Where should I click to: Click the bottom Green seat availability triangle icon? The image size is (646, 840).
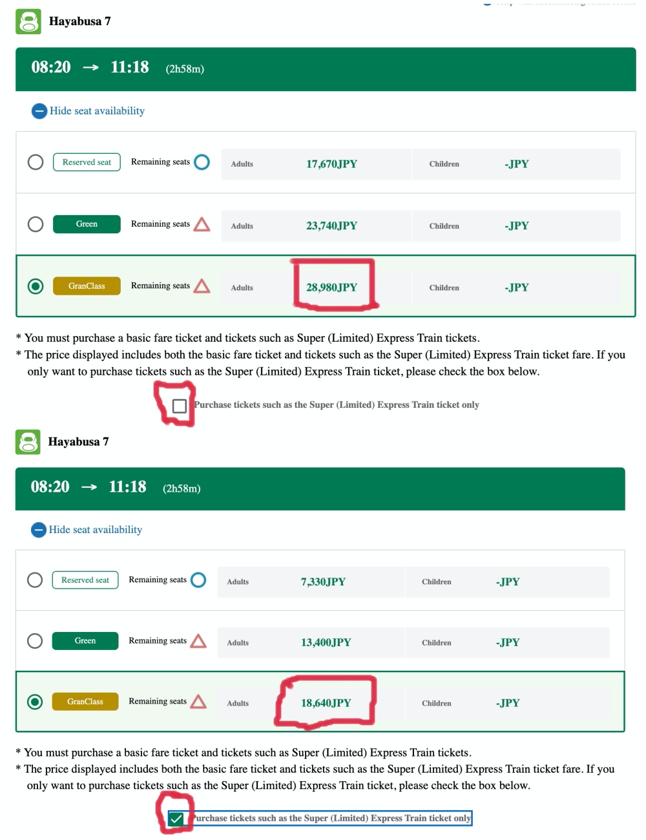[198, 641]
